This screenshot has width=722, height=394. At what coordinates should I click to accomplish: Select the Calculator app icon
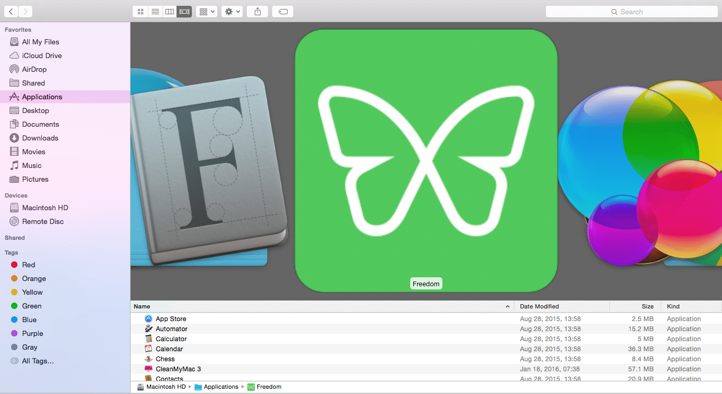pyautogui.click(x=149, y=339)
